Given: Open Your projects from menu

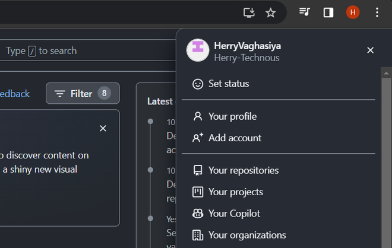Looking at the screenshot, I should click(235, 192).
